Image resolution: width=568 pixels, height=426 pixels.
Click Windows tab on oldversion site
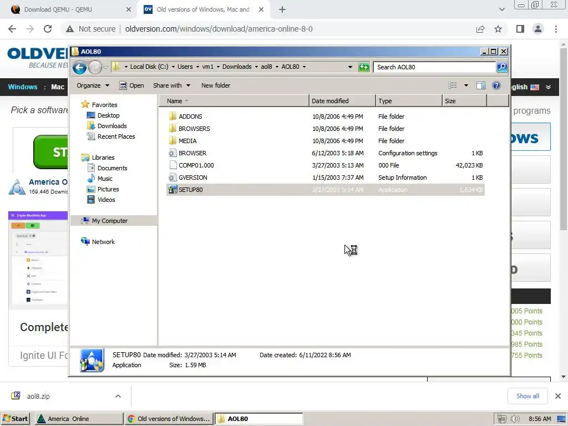click(x=22, y=87)
